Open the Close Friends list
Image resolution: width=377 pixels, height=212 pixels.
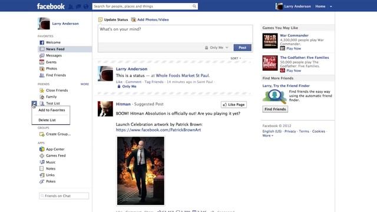(57, 90)
